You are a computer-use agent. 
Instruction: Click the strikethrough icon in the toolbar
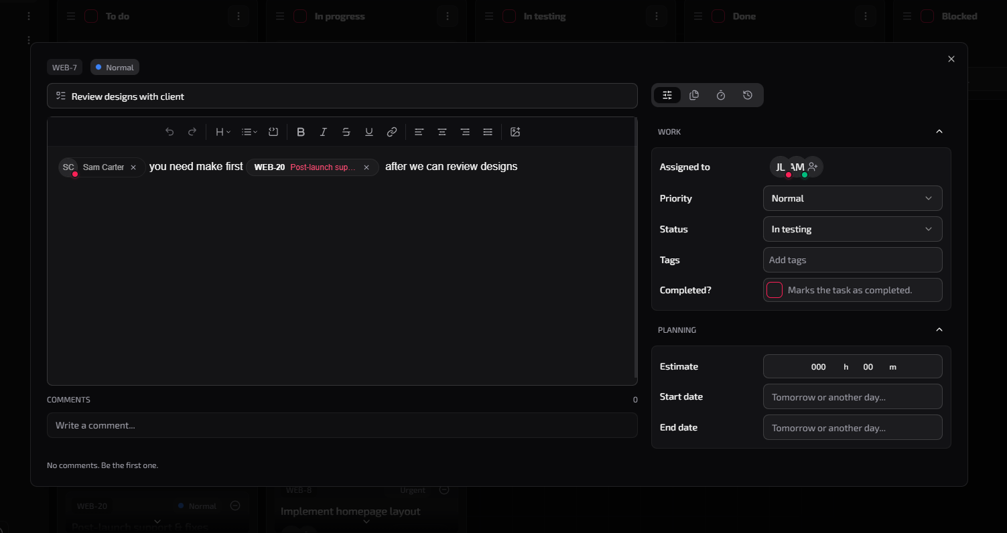pos(346,131)
